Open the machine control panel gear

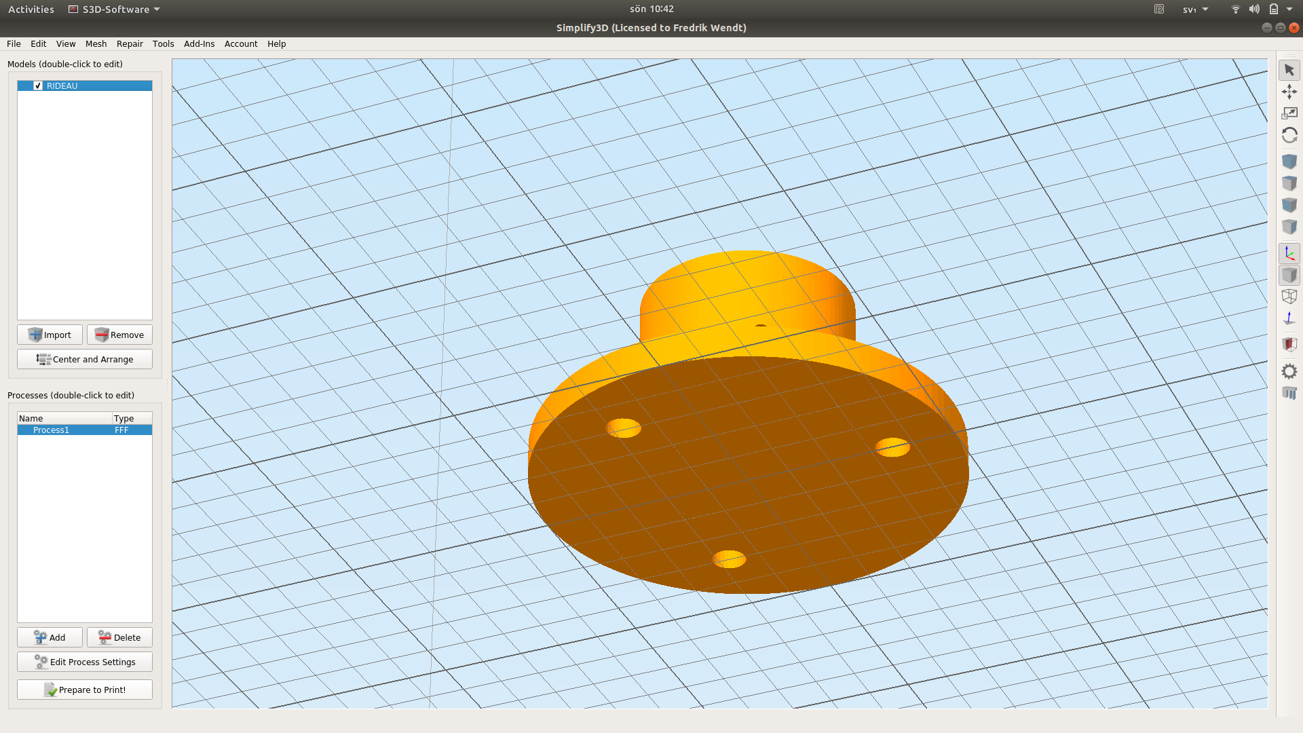coord(1289,371)
